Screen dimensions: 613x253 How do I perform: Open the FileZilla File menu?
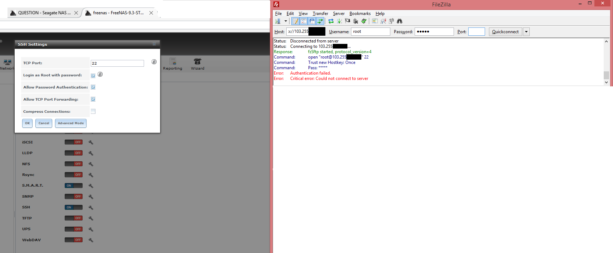coord(278,14)
